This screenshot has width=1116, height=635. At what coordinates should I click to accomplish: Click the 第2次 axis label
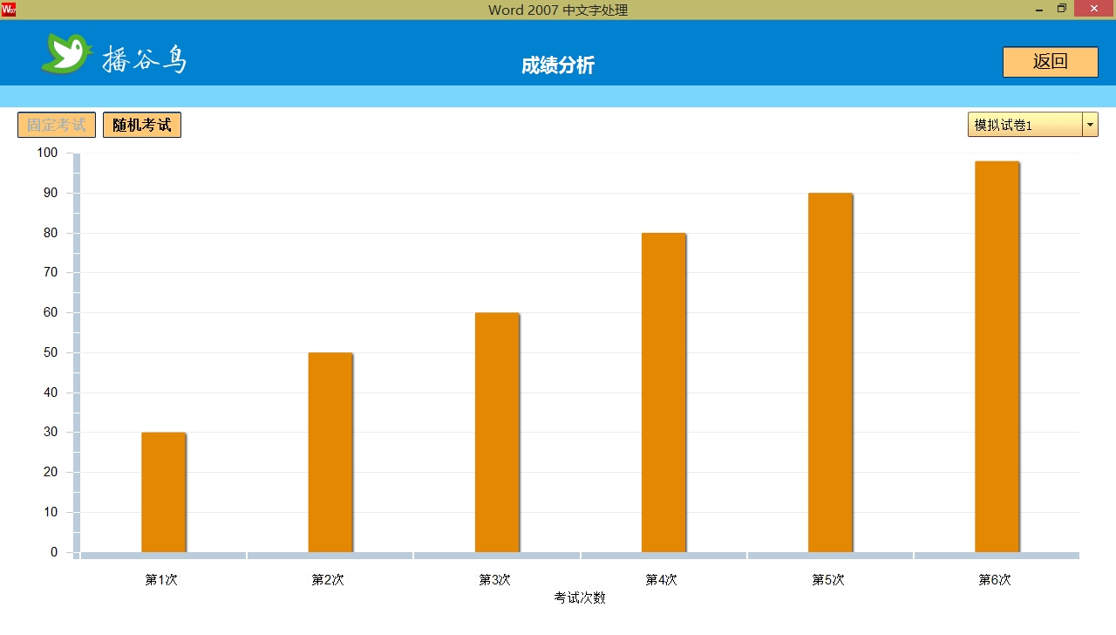pos(328,579)
